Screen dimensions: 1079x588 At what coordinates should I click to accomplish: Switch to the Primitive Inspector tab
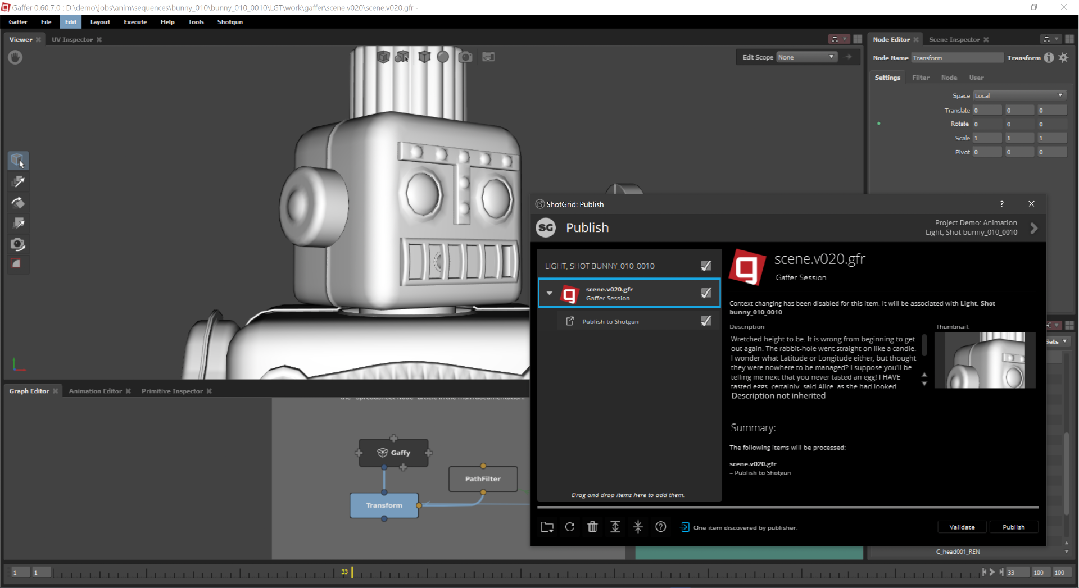172,391
